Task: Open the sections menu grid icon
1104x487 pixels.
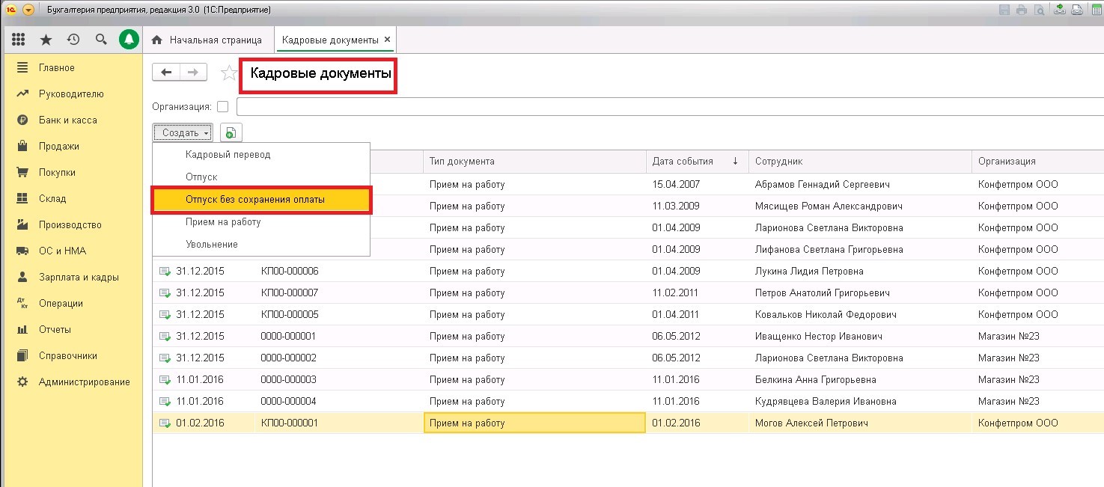Action: 19,40
